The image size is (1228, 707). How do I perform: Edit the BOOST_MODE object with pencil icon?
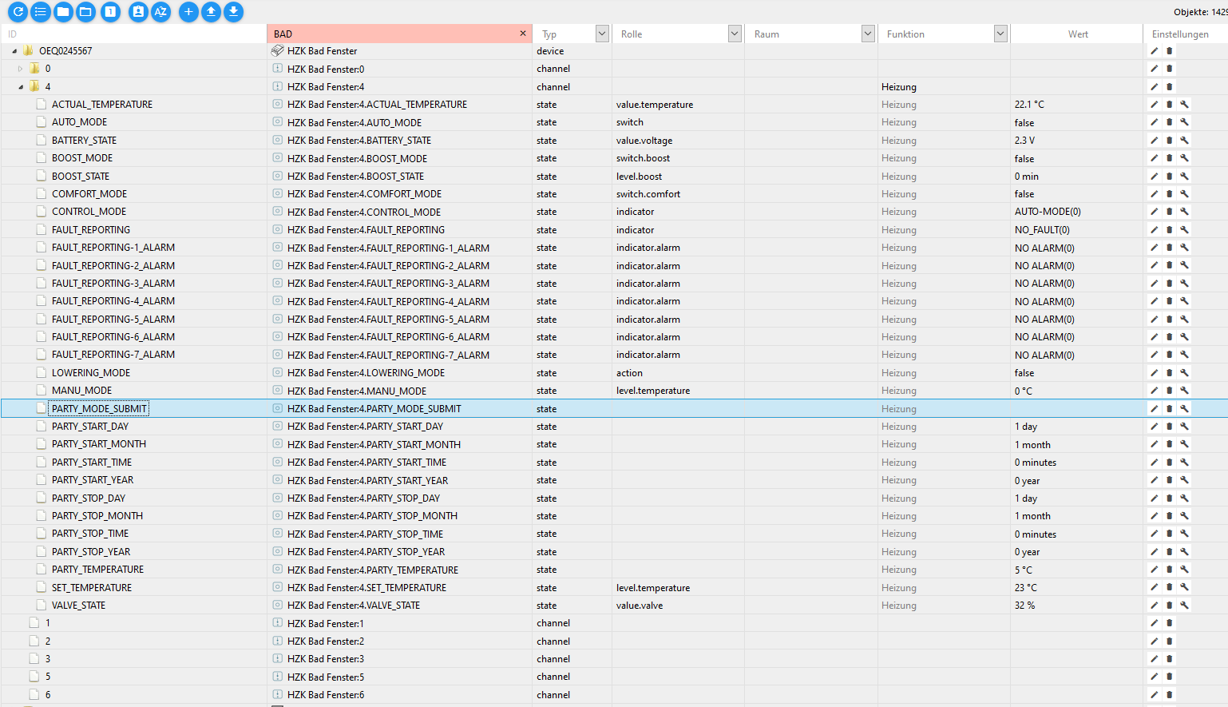click(1154, 158)
